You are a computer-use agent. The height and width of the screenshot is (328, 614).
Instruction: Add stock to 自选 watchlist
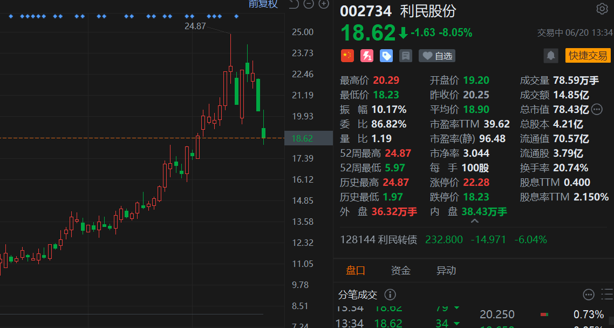tap(437, 56)
